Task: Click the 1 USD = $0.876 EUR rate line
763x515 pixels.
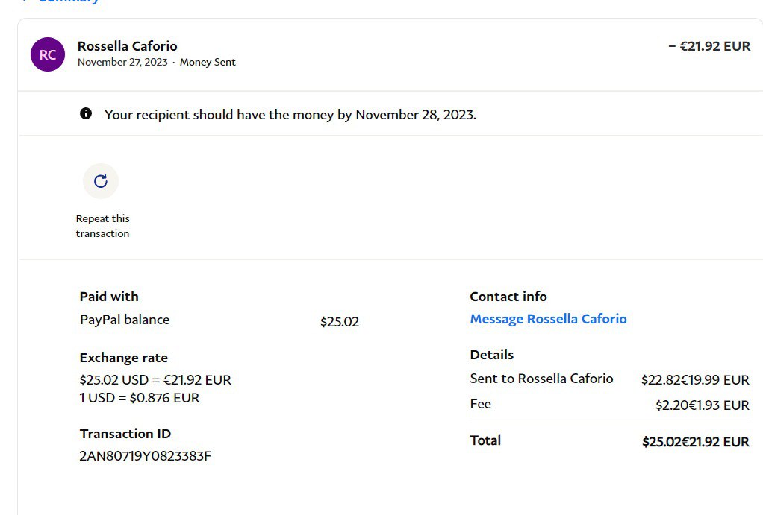Action: click(140, 398)
